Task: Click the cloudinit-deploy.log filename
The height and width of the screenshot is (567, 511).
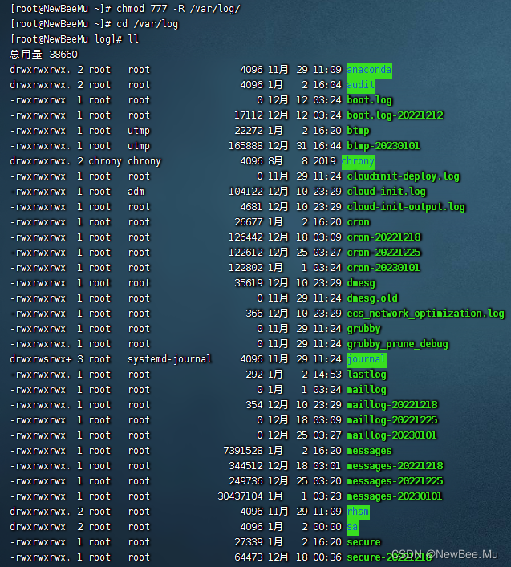Action: (404, 176)
